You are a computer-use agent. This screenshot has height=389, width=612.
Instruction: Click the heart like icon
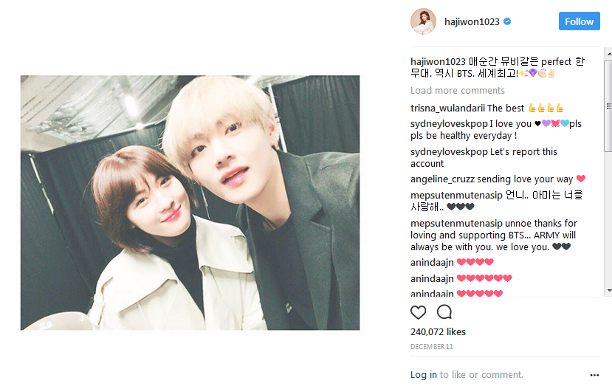point(418,312)
